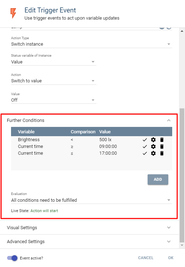Select the 17:00:00 value cell
The image size is (185, 267).
[x=108, y=153]
